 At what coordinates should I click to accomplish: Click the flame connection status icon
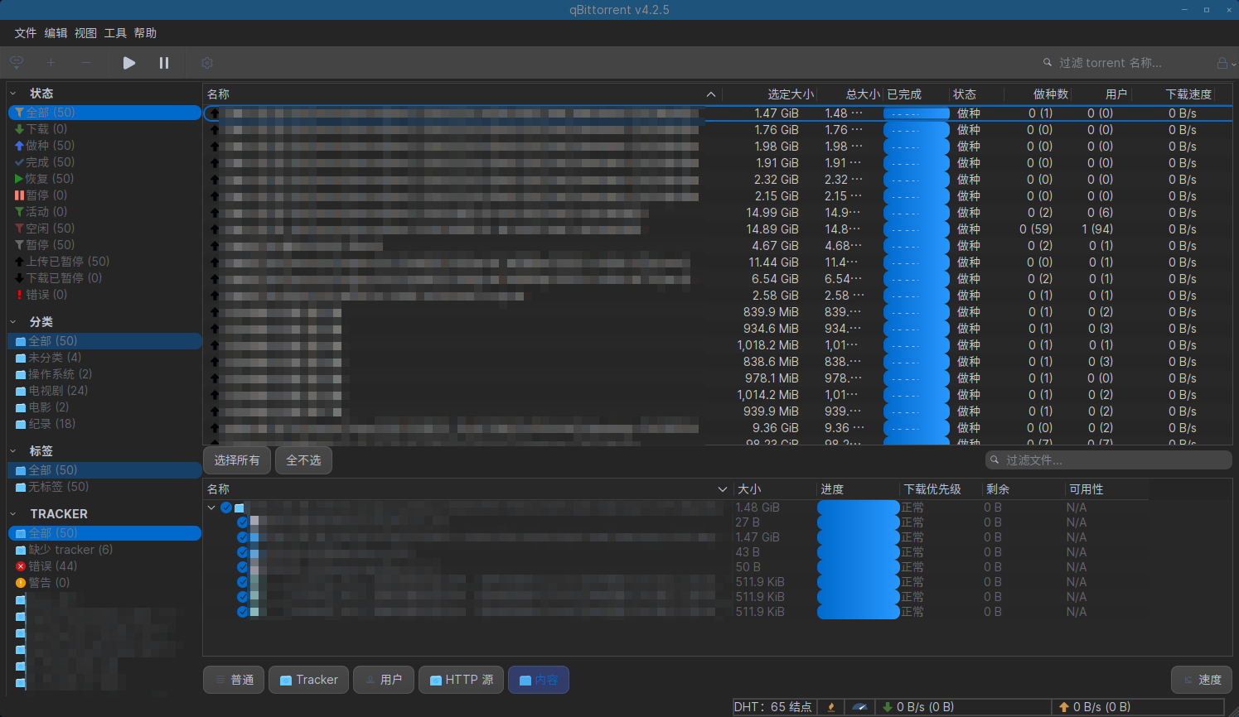[830, 707]
